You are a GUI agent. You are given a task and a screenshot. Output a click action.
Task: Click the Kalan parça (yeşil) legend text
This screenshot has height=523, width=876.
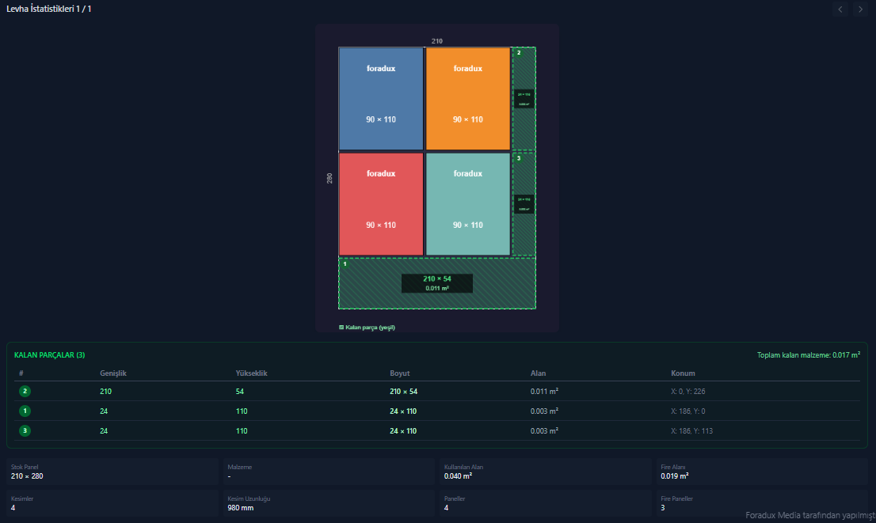[371, 328]
